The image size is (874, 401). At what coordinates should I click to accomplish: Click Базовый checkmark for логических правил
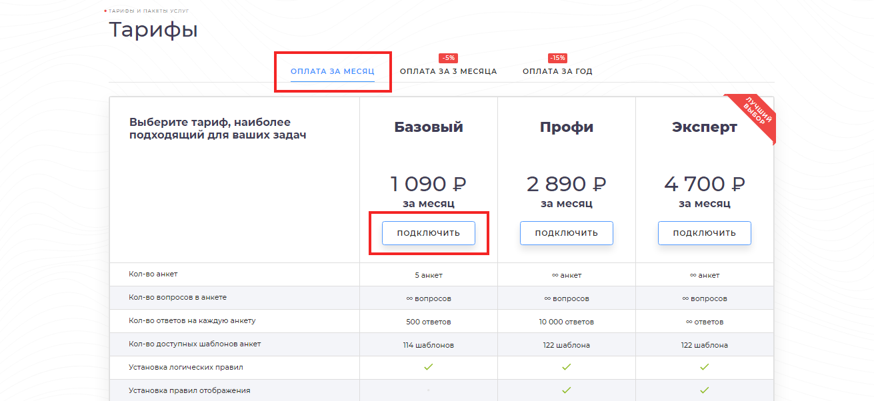click(x=429, y=366)
